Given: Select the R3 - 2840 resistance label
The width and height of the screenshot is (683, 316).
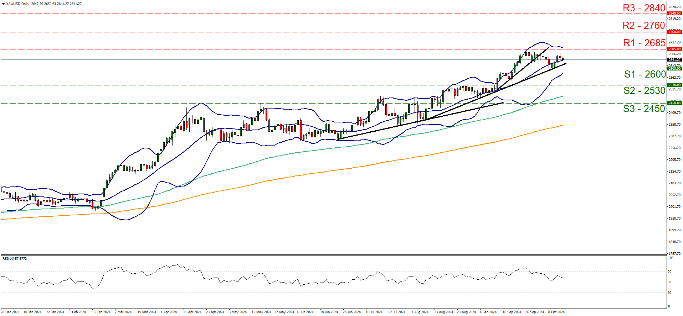Looking at the screenshot, I should [644, 8].
